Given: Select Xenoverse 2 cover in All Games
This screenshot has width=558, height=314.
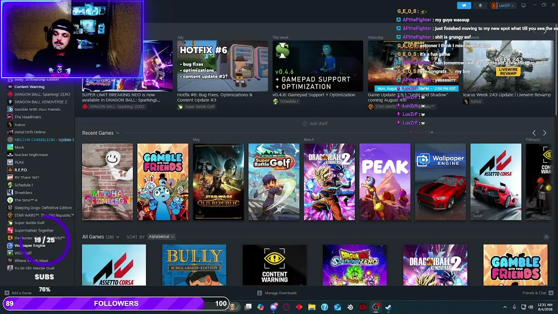Looking at the screenshot, I should pyautogui.click(x=435, y=265).
